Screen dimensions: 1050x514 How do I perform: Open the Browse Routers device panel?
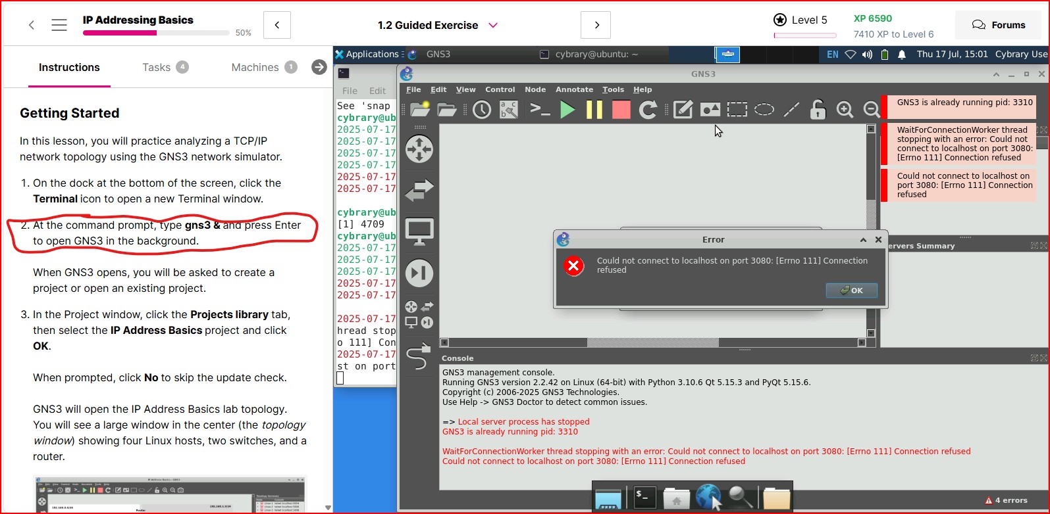419,149
